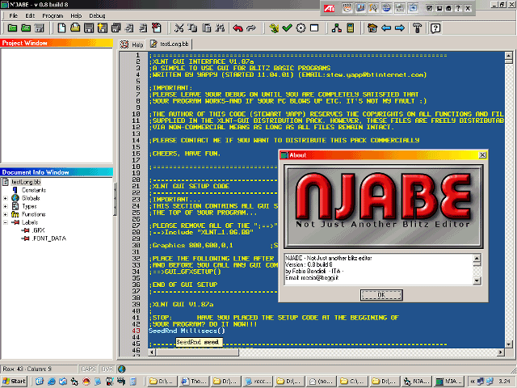Select the .GFX label item
The height and width of the screenshot is (388, 517).
[x=38, y=230]
